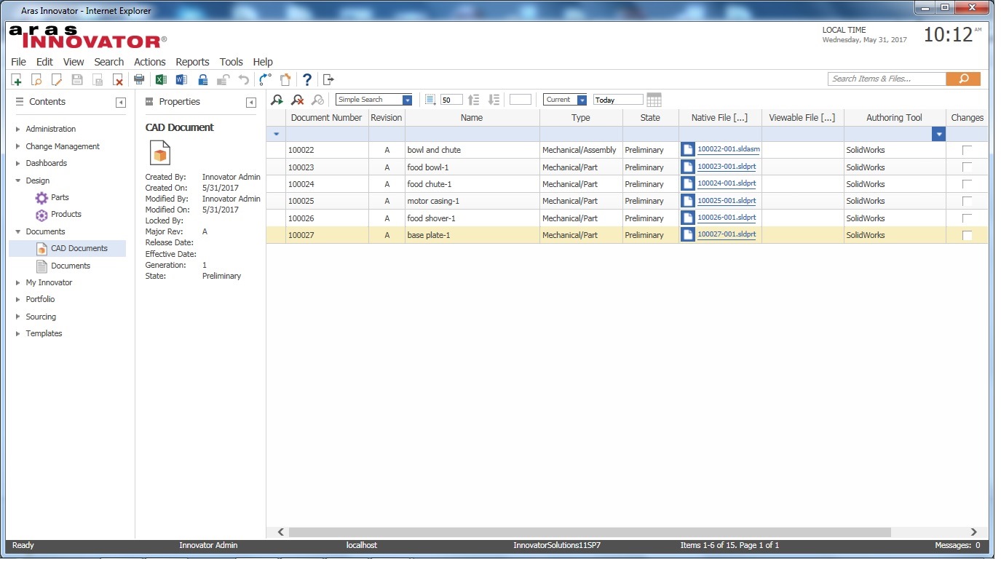Open the Simple Search dropdown
Viewport: 1001px width, 564px height.
[x=407, y=100]
